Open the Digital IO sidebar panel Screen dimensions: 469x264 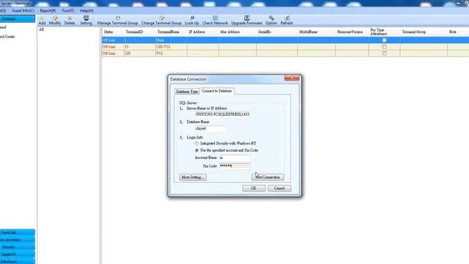point(18,254)
